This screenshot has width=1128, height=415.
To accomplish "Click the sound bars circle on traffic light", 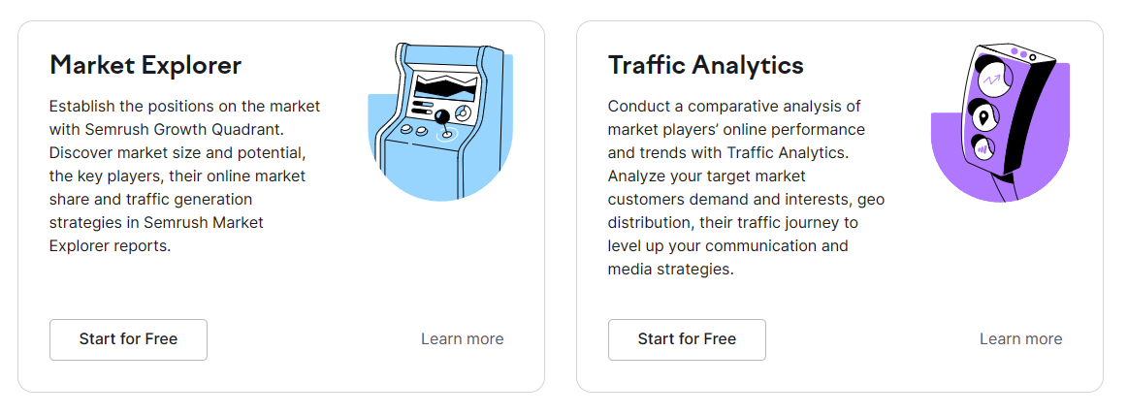I will click(983, 149).
